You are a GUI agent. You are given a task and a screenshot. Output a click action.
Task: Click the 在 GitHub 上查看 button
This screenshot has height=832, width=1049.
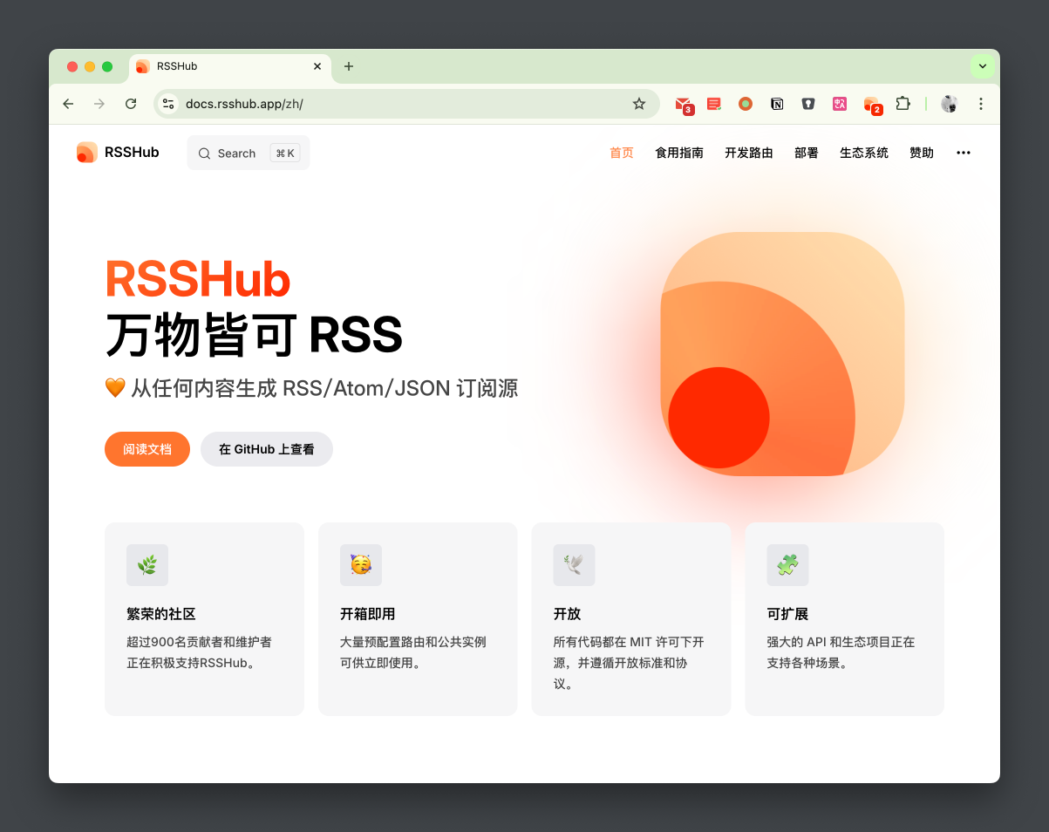point(267,449)
